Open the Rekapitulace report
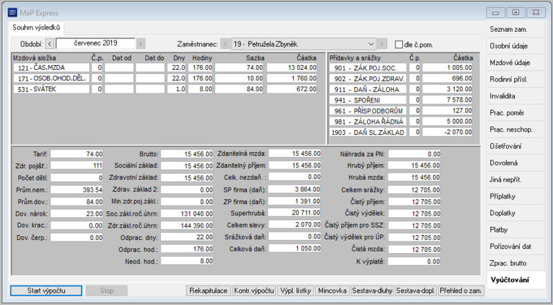This screenshot has height=305, width=553. (209, 290)
